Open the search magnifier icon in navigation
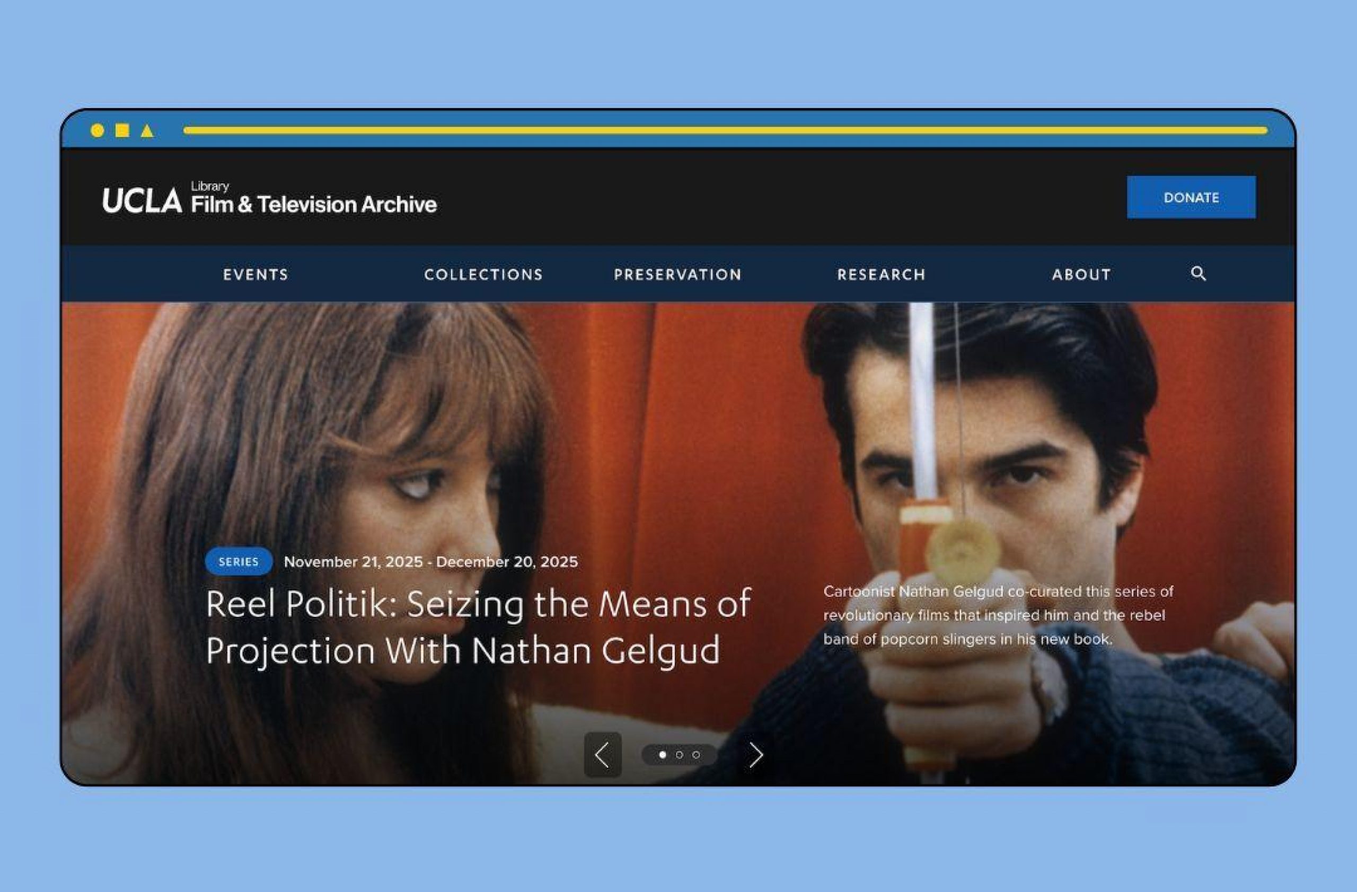 click(1199, 273)
